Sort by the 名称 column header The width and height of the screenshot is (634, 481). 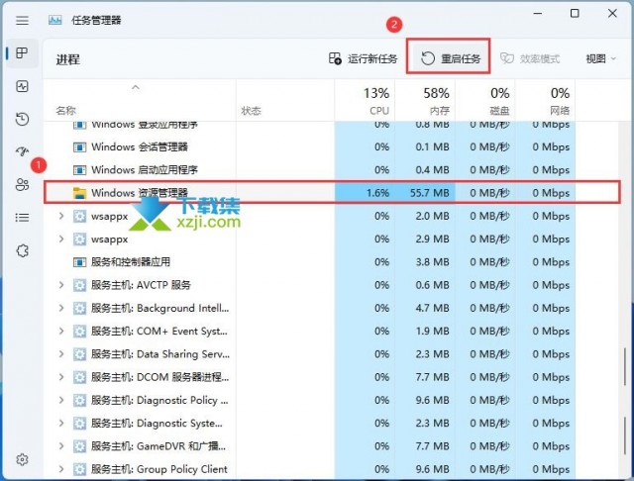(140, 100)
